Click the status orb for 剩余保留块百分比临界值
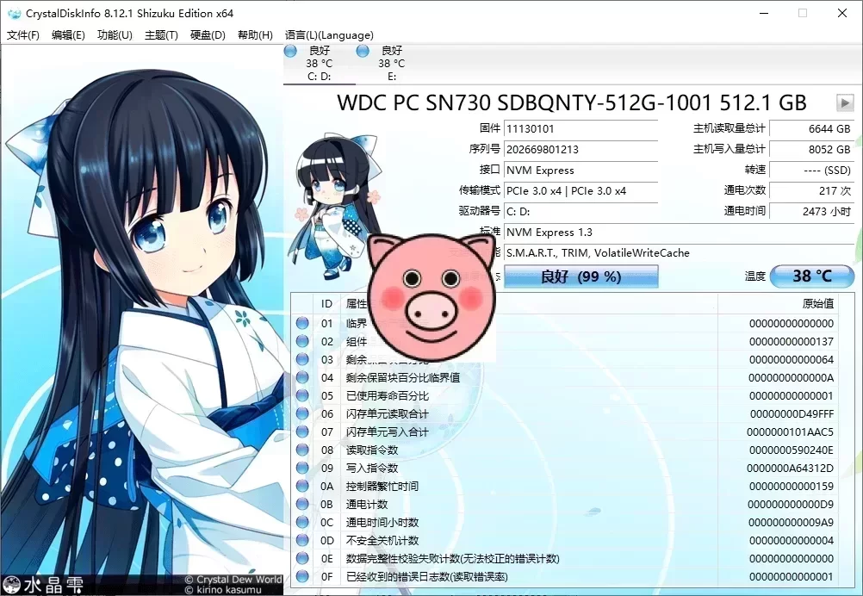The width and height of the screenshot is (863, 596). coord(302,377)
